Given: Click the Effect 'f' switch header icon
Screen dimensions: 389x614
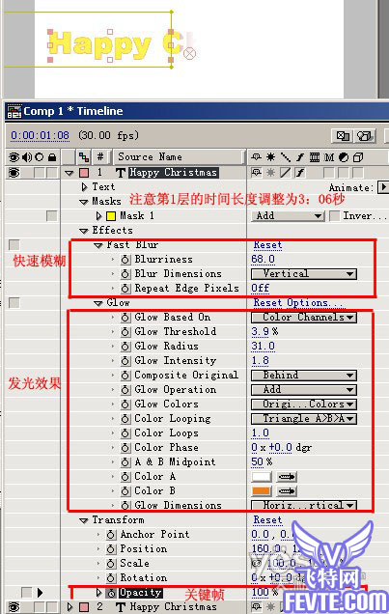Looking at the screenshot, I should pos(300,157).
